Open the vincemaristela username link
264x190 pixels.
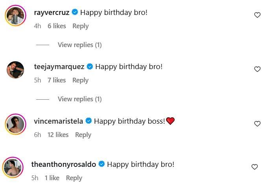pyautogui.click(x=58, y=121)
